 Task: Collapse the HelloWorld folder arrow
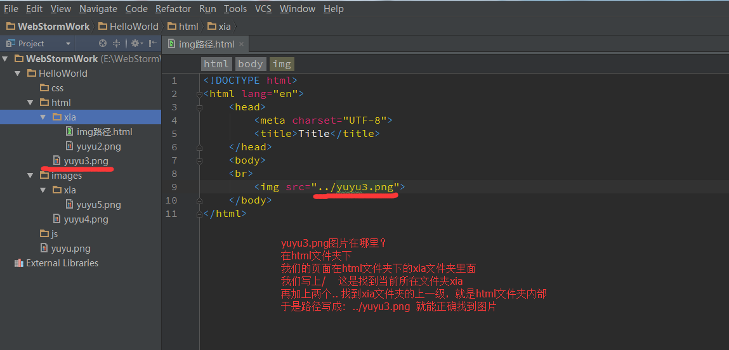[x=18, y=74]
